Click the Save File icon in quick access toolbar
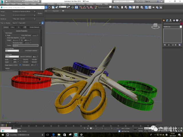The image size is (183, 137). 12,1
